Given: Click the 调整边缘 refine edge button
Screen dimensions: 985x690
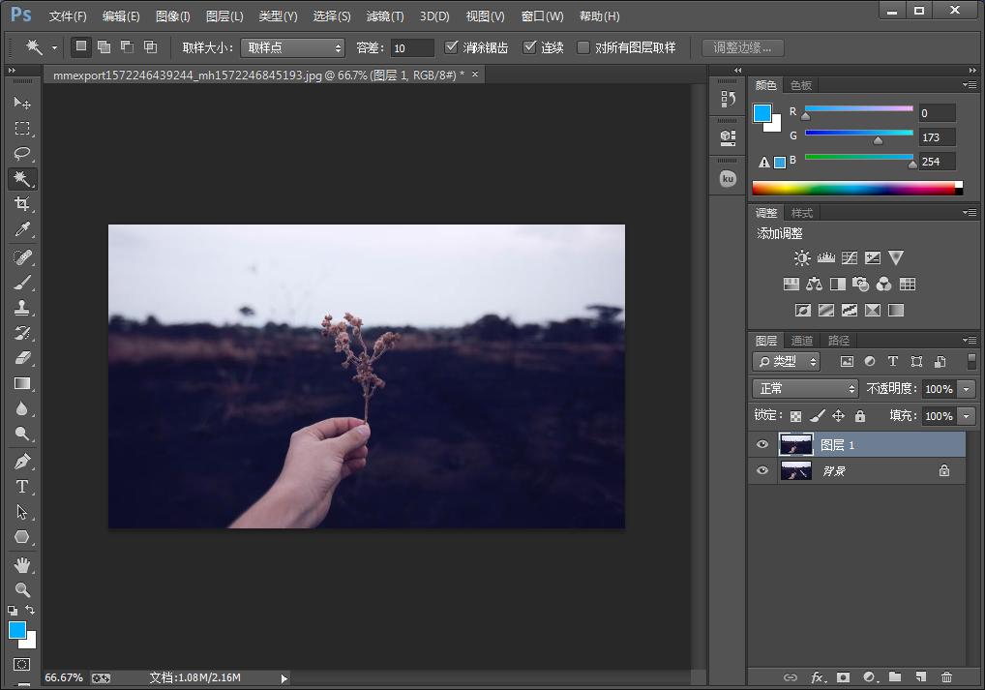Looking at the screenshot, I should click(x=742, y=47).
